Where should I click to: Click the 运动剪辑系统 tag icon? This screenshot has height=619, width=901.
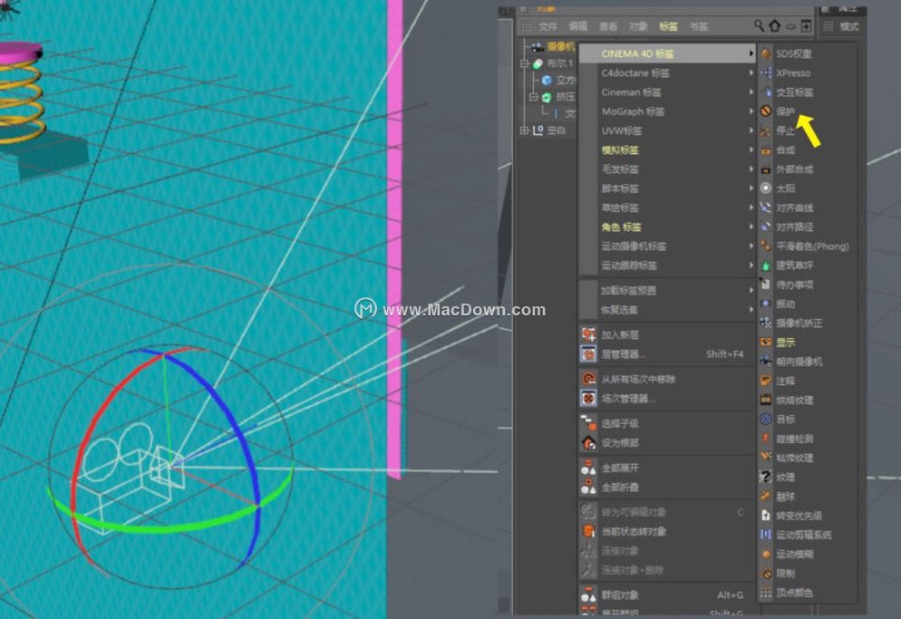(x=765, y=535)
